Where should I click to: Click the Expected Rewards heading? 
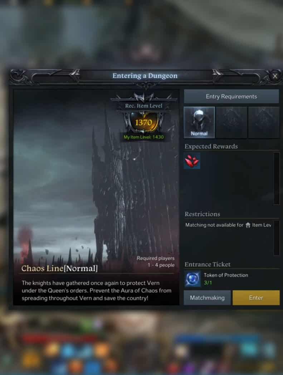[211, 146]
